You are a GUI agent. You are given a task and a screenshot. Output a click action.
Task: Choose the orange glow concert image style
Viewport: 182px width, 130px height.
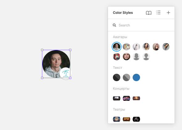136,98
